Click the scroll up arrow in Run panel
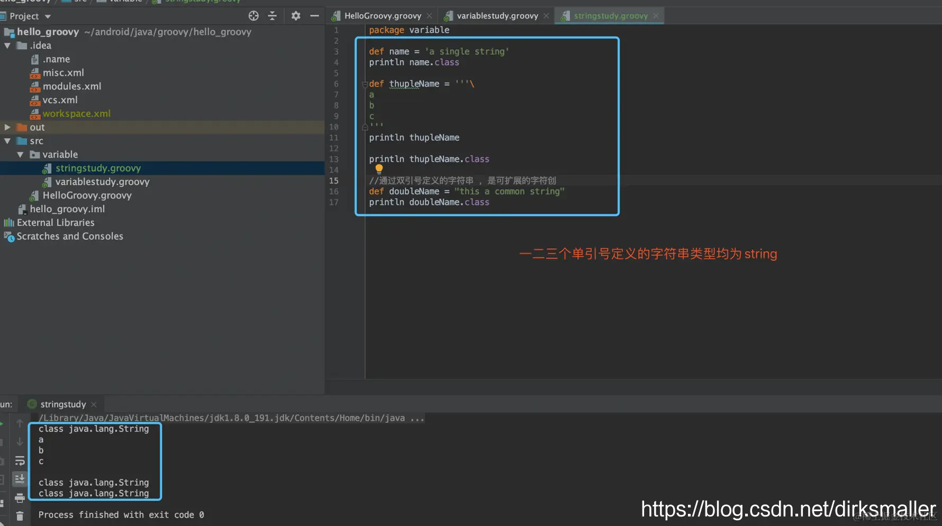The height and width of the screenshot is (526, 942). (x=20, y=423)
